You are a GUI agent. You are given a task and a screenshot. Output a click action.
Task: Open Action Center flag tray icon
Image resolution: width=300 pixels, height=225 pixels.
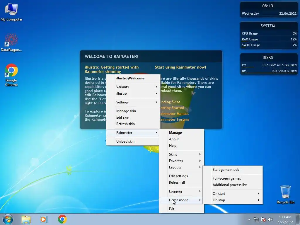point(263,219)
